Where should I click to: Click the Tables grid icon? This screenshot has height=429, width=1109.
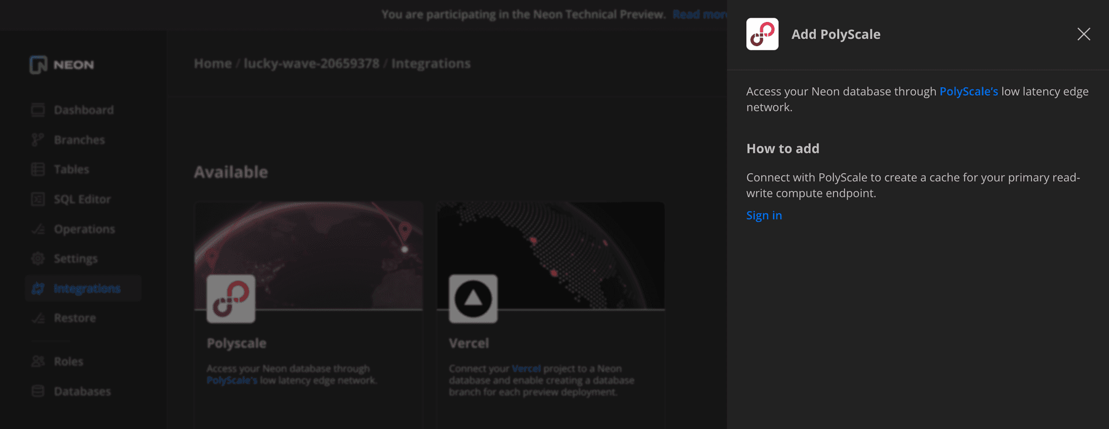38,169
